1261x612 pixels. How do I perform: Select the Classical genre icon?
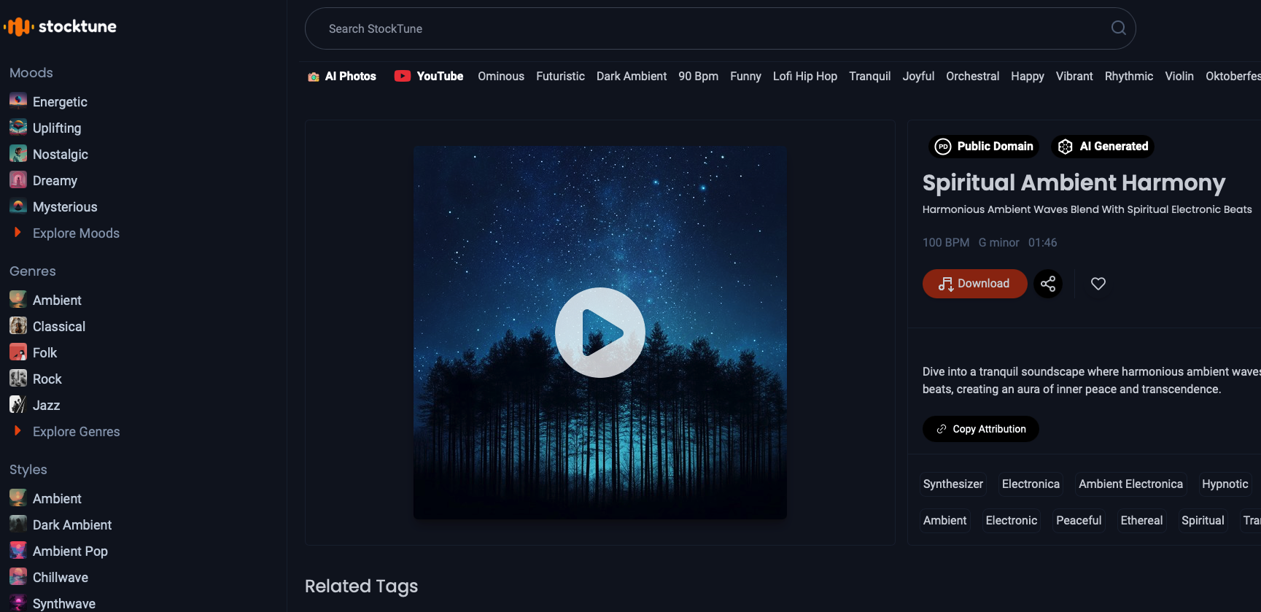coord(18,326)
